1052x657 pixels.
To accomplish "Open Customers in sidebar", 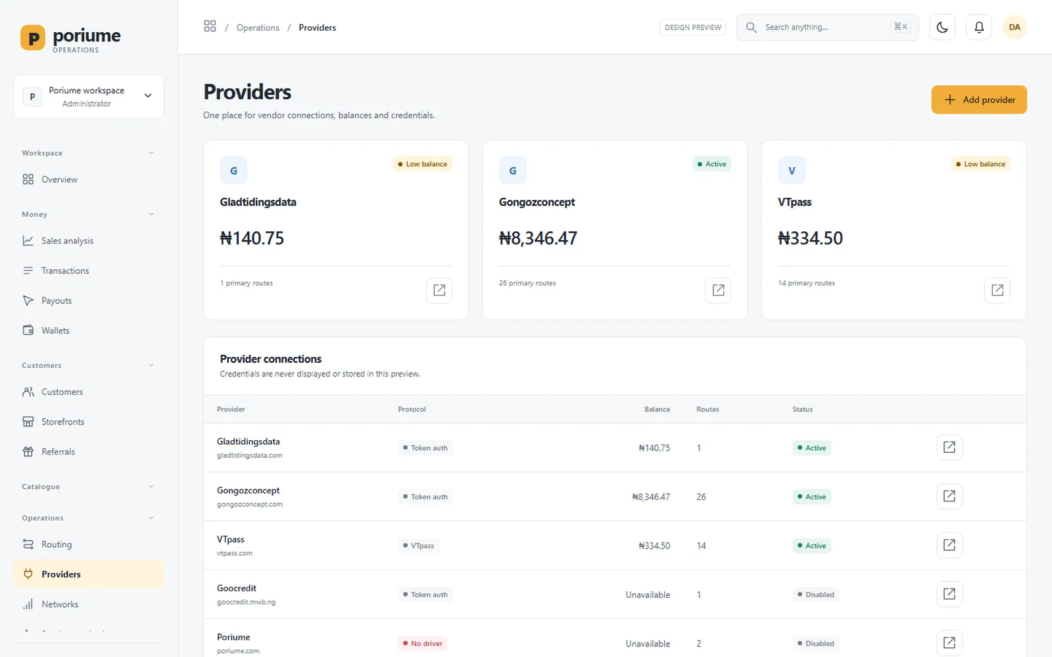I will (x=89, y=392).
